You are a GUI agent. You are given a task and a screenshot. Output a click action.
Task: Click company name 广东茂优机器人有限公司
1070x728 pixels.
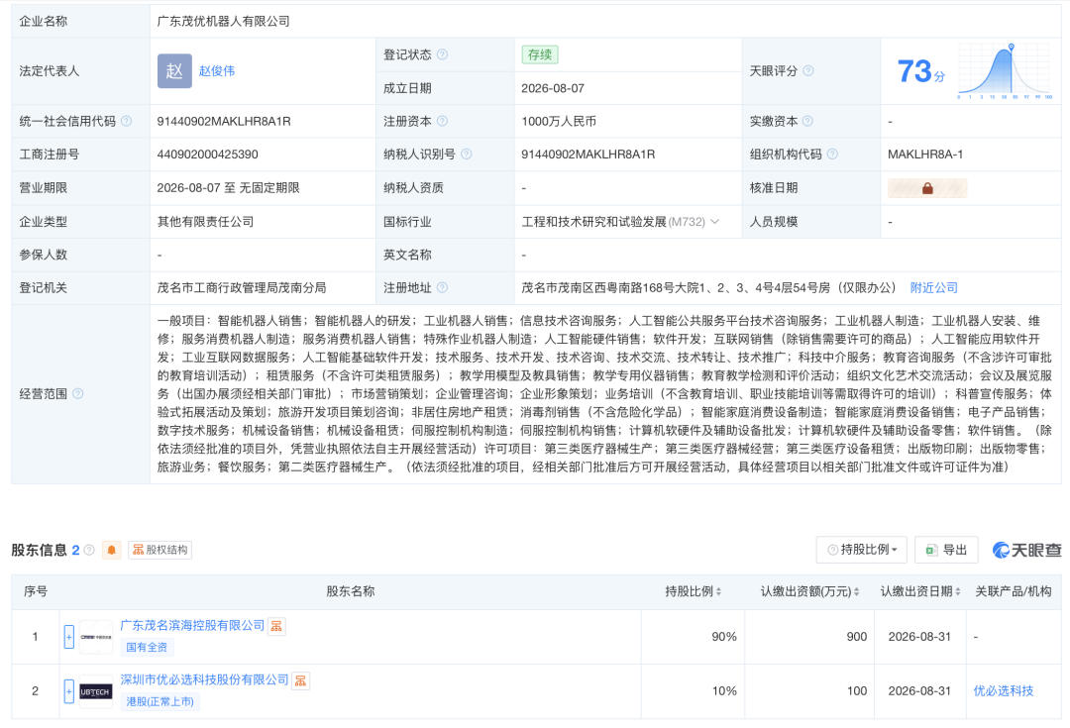(x=224, y=21)
